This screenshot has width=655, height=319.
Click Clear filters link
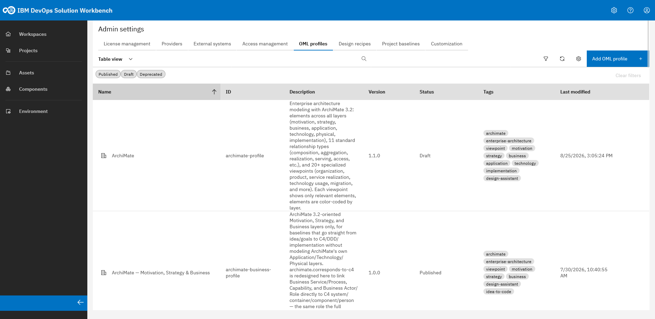click(x=628, y=76)
